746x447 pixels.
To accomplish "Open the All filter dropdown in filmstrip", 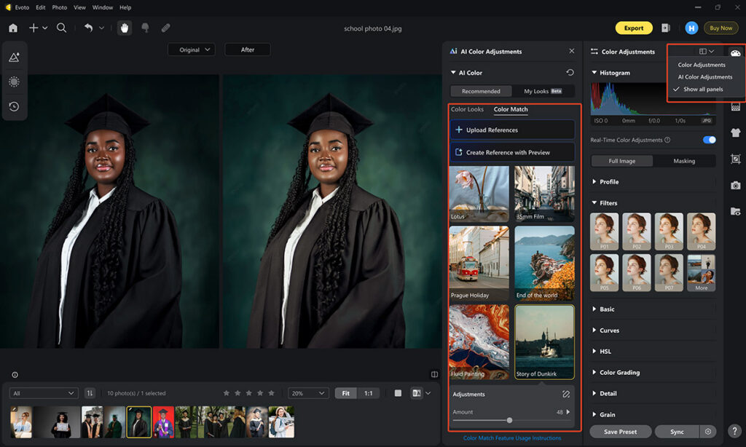I will point(43,393).
